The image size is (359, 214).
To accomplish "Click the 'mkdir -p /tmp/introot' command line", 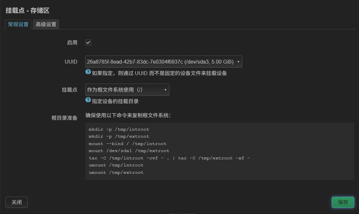I will [119, 129].
